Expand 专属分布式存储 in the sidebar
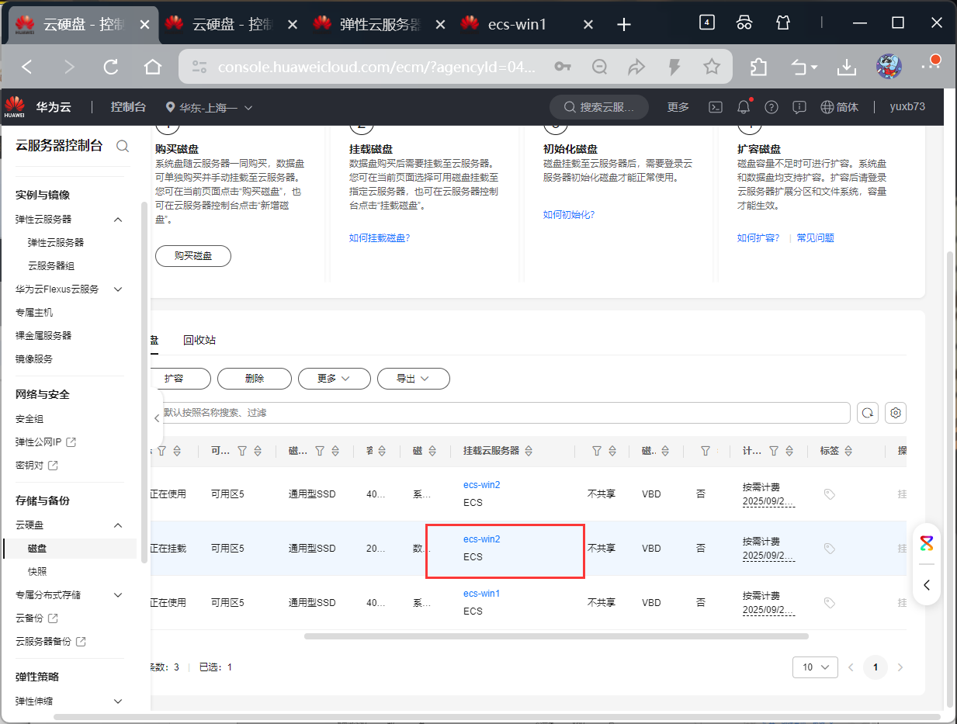This screenshot has width=957, height=724. pyautogui.click(x=118, y=595)
